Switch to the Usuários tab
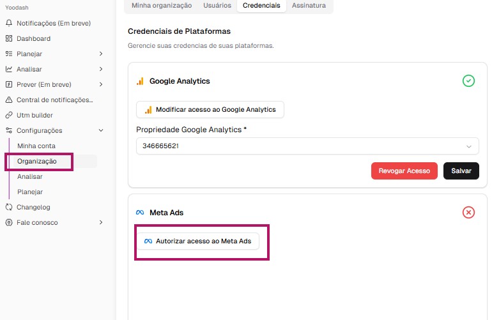492x320 pixels. (217, 5)
